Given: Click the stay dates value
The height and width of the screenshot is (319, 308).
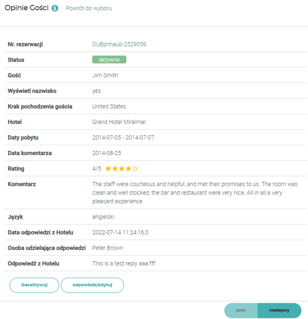Looking at the screenshot, I should pos(123,138).
